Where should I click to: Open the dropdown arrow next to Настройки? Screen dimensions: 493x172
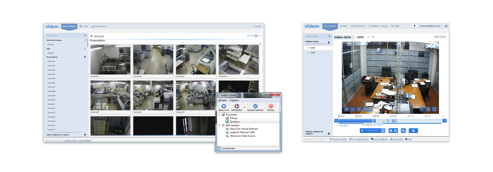pos(244,107)
